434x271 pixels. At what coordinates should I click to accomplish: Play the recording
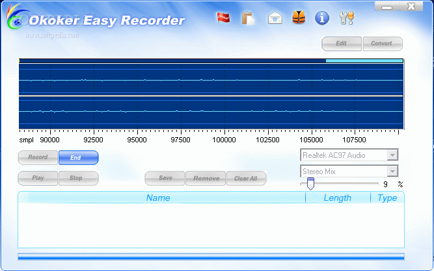pos(38,178)
